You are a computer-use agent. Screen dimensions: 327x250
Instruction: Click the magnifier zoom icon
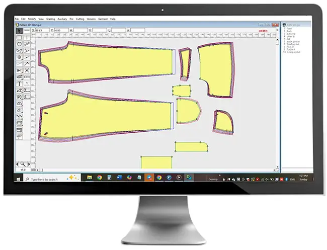23,164
